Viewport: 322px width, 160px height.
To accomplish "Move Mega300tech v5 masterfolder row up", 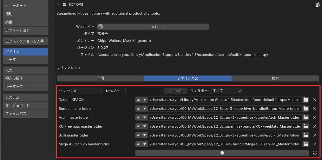I will click(138, 144).
